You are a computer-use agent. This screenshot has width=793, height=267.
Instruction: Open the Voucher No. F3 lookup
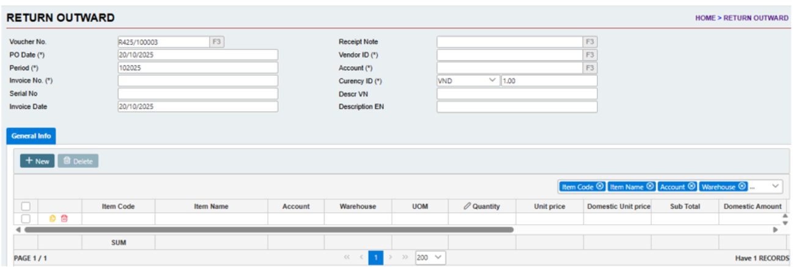pos(217,42)
